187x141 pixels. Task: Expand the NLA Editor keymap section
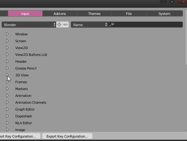click(7, 123)
